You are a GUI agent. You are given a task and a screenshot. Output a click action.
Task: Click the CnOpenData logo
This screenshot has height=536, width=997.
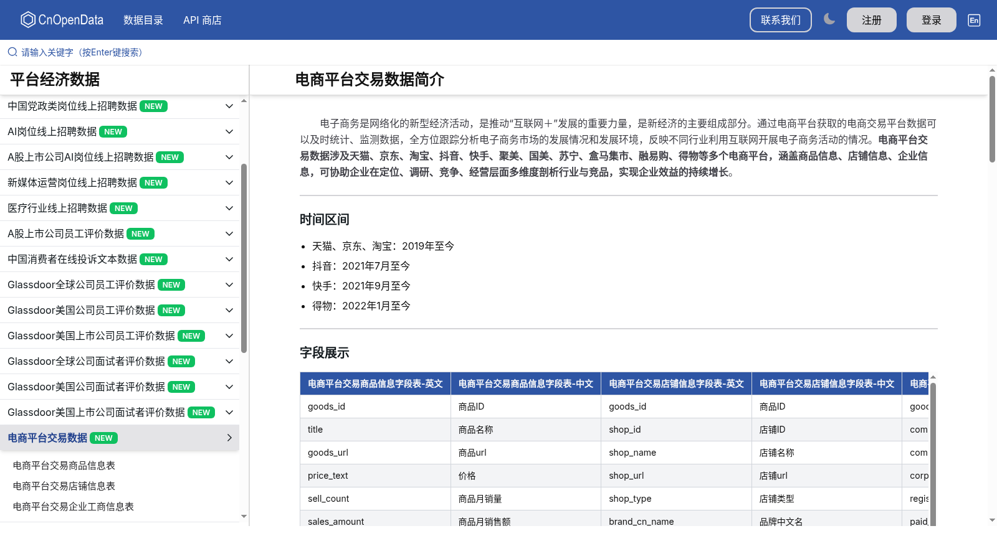tap(62, 20)
